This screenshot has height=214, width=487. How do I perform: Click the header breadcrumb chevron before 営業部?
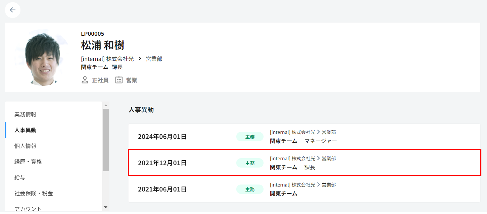click(x=140, y=59)
